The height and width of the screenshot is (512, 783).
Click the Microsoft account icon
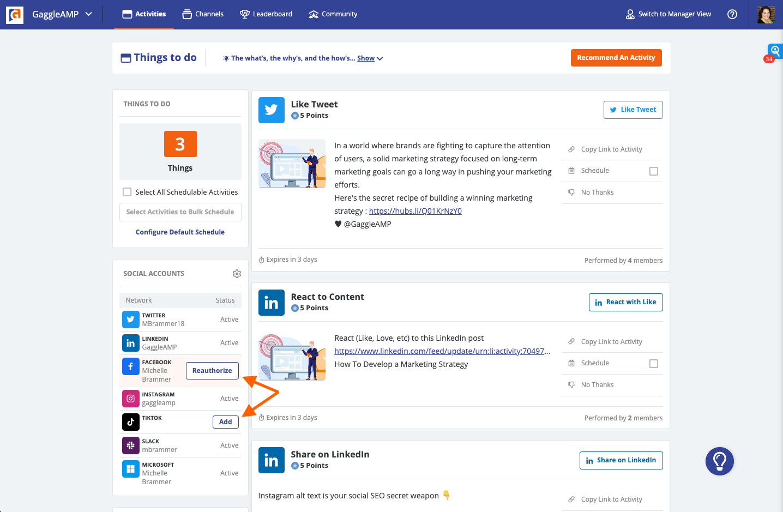click(131, 469)
